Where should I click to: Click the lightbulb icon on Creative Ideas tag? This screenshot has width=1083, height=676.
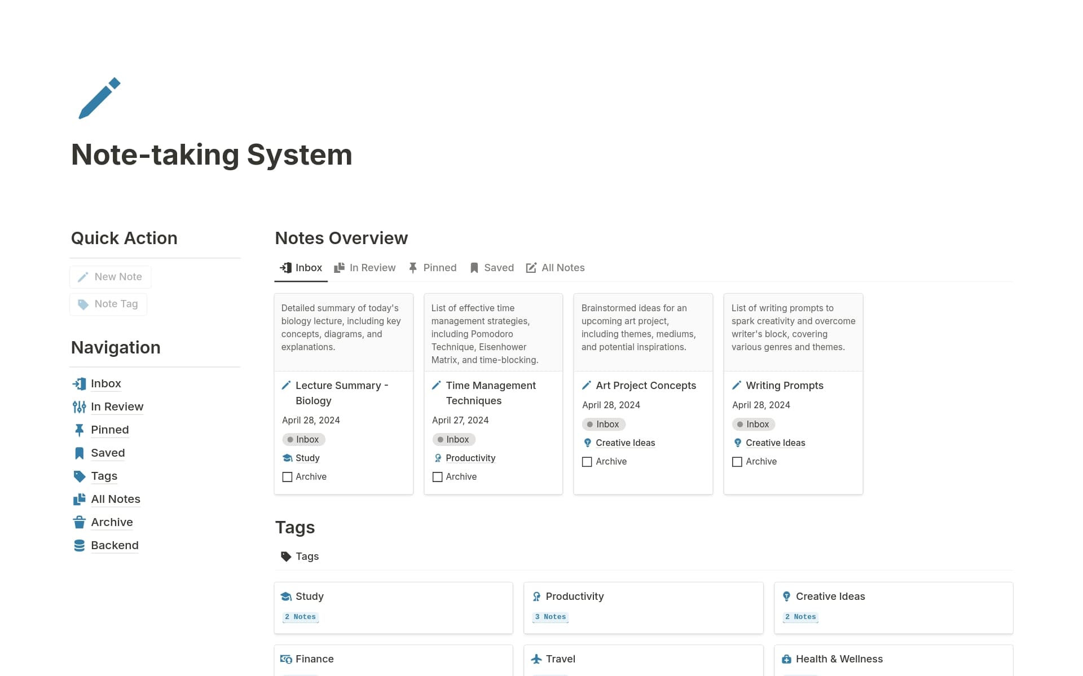coord(787,596)
